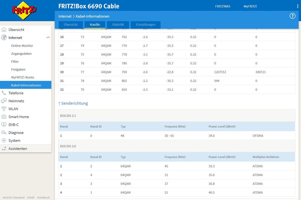Image resolution: width=301 pixels, height=200 pixels.
Task: Click the FRITZ! logo
Action: coord(24,10)
